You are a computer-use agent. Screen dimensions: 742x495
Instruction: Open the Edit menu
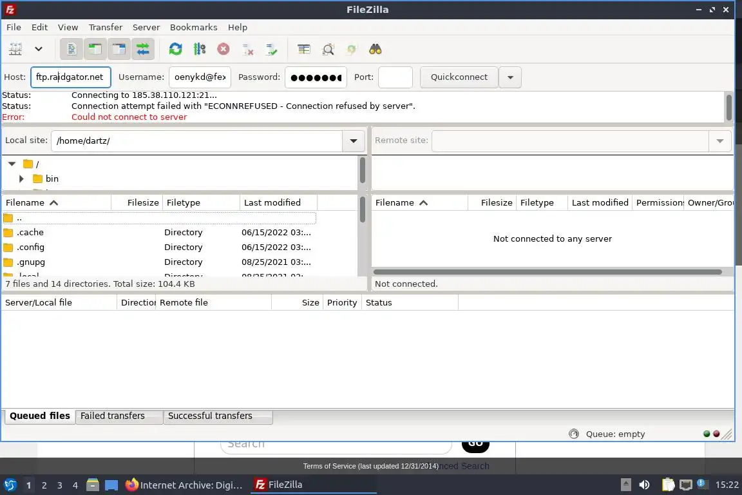point(39,27)
